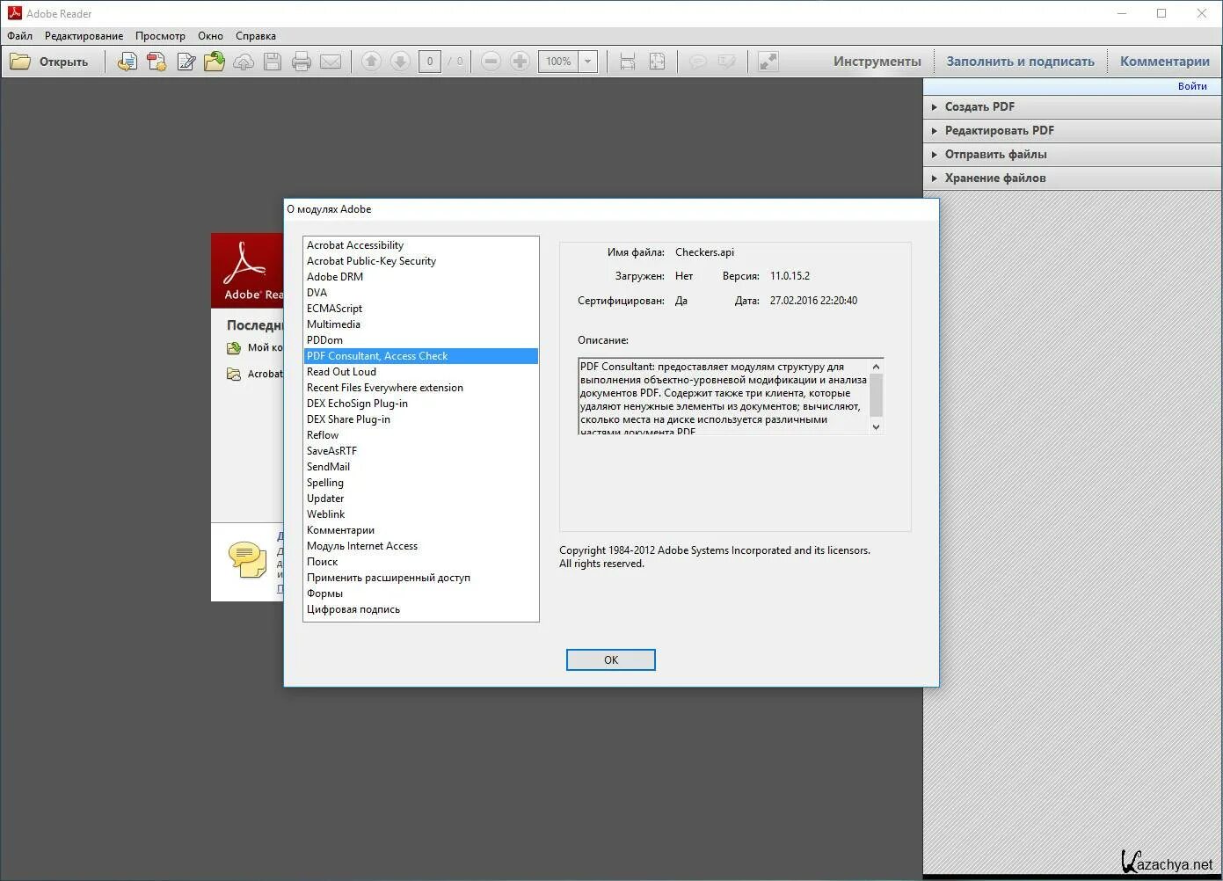Select Weblink module

(421, 514)
